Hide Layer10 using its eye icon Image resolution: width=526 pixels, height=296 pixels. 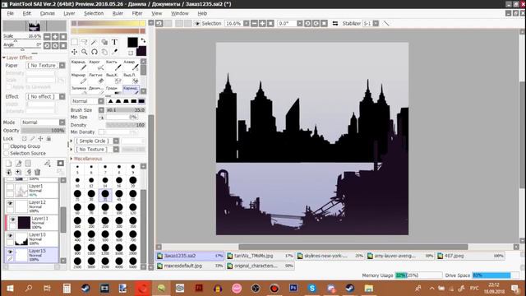tap(10, 236)
